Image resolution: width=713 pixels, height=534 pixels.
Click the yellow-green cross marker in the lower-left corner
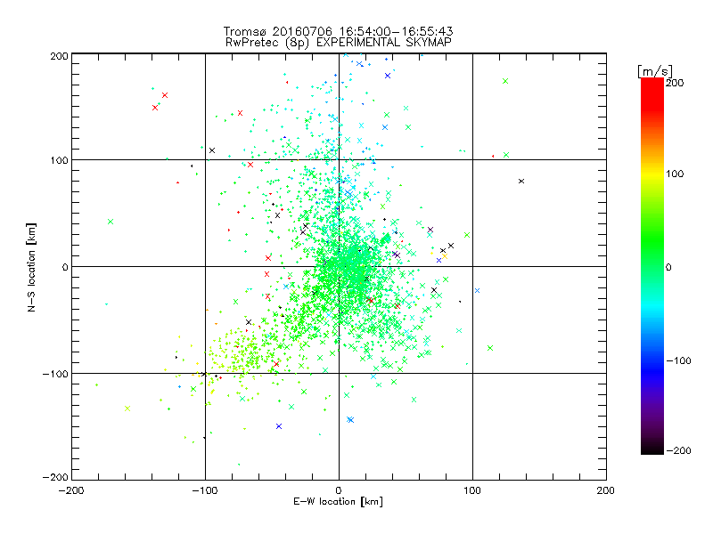pos(127,409)
